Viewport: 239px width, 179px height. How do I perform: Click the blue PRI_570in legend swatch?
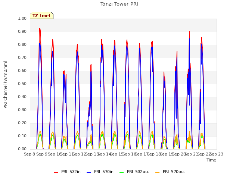point(89,172)
